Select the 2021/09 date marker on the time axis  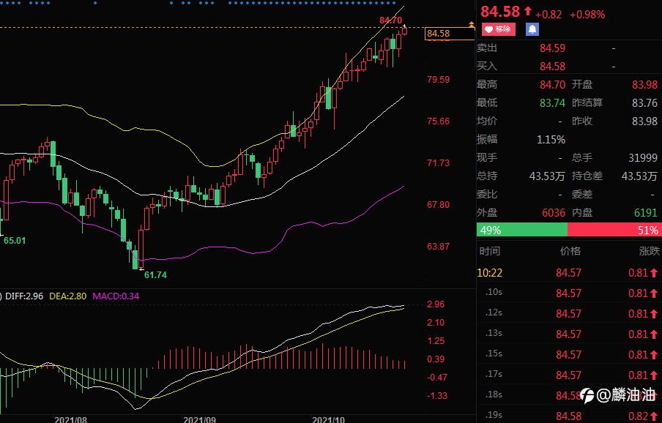(199, 419)
